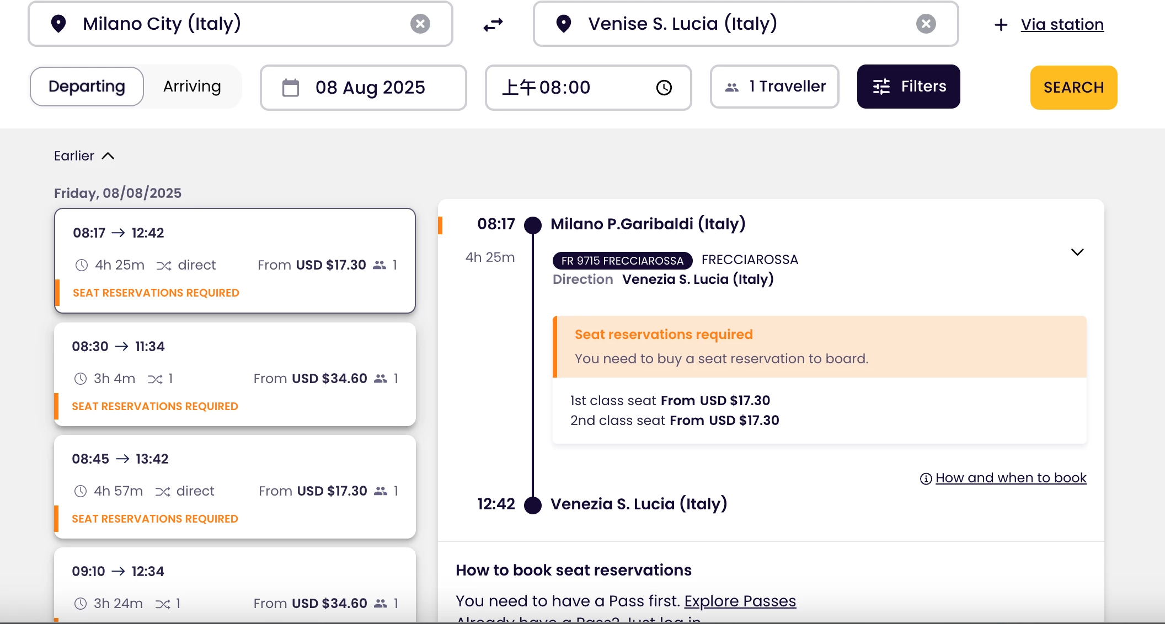Open the 08 Aug 2025 date field
The image size is (1165, 624).
pyautogui.click(x=370, y=88)
